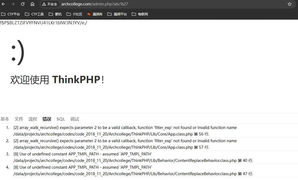This screenshot has width=298, height=180.
Task: Click error 1 array_walk_recursive filter_exp message
Action: pos(125,128)
